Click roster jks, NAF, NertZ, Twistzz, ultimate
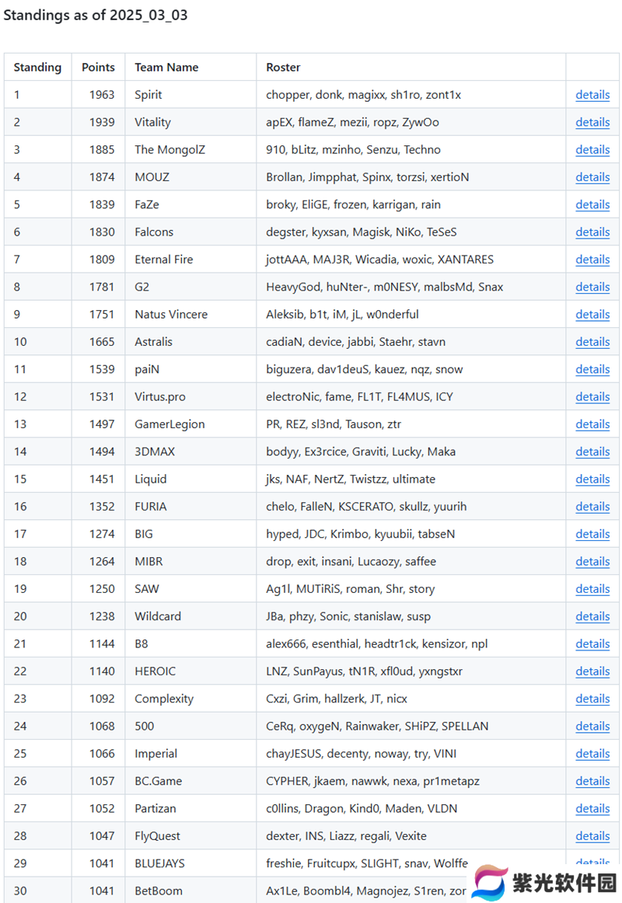Image resolution: width=622 pixels, height=903 pixels. [351, 479]
